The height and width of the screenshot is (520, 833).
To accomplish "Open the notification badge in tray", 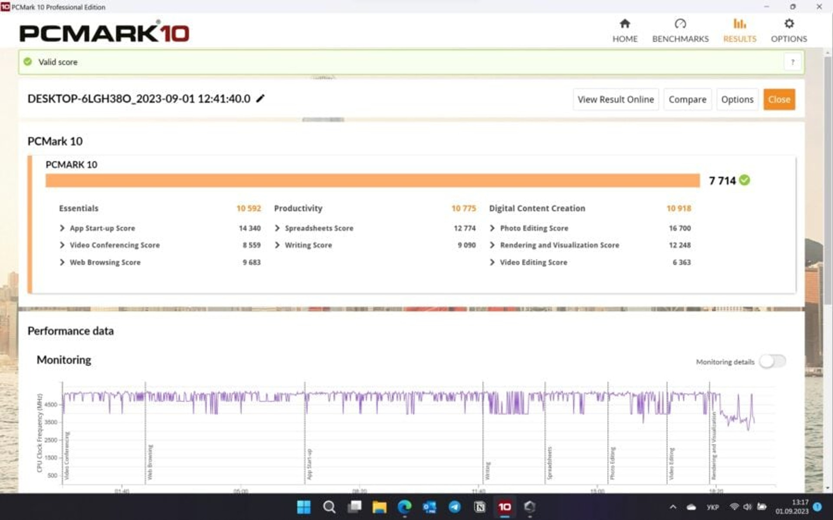I will point(817,507).
